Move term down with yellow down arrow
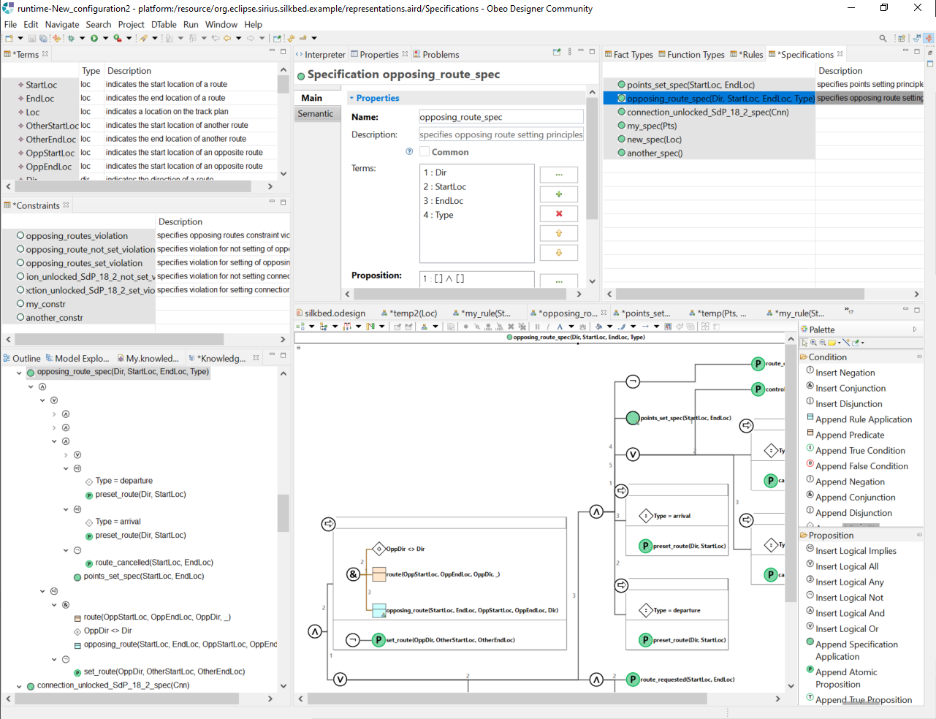This screenshot has width=936, height=719. (559, 253)
